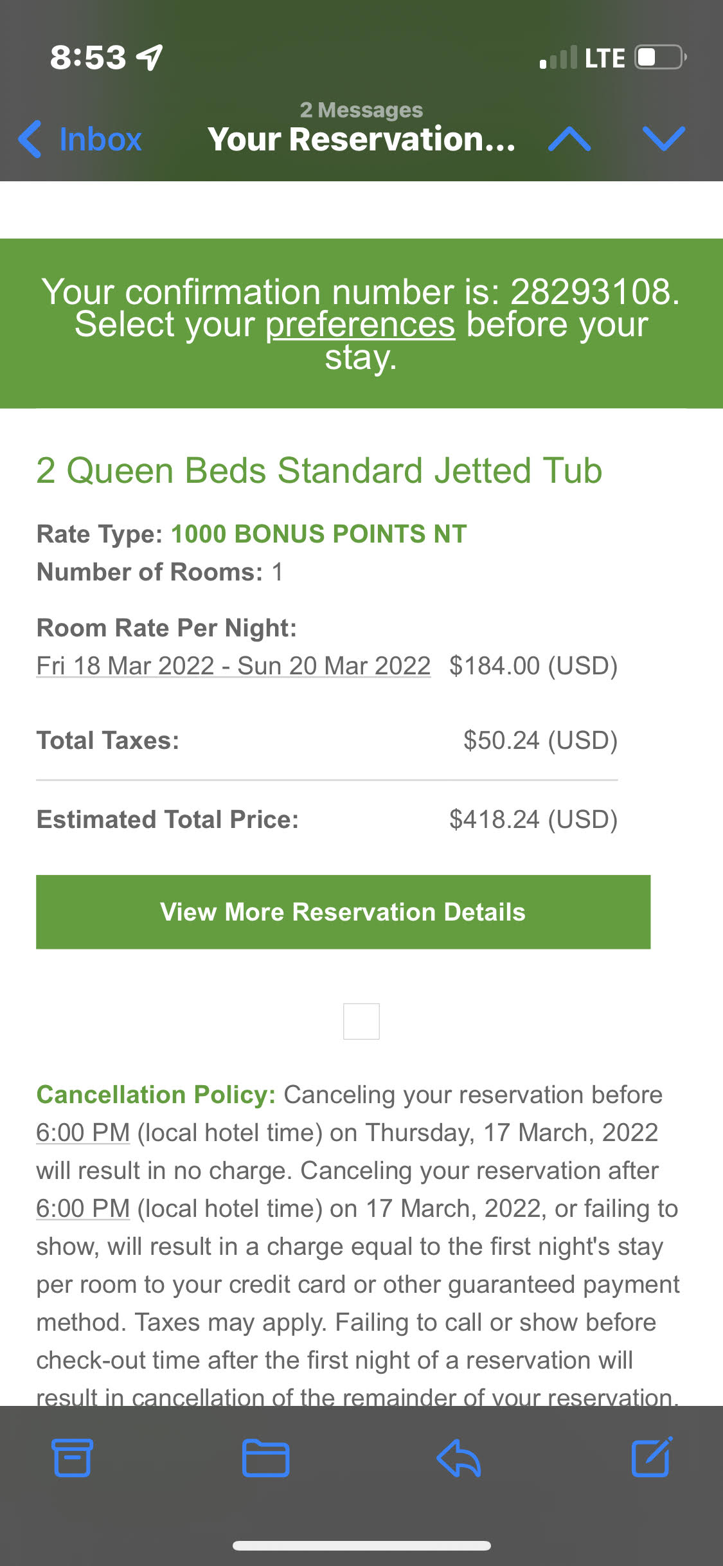Go to previous message with up chevron
The image size is (723, 1566).
pos(569,139)
